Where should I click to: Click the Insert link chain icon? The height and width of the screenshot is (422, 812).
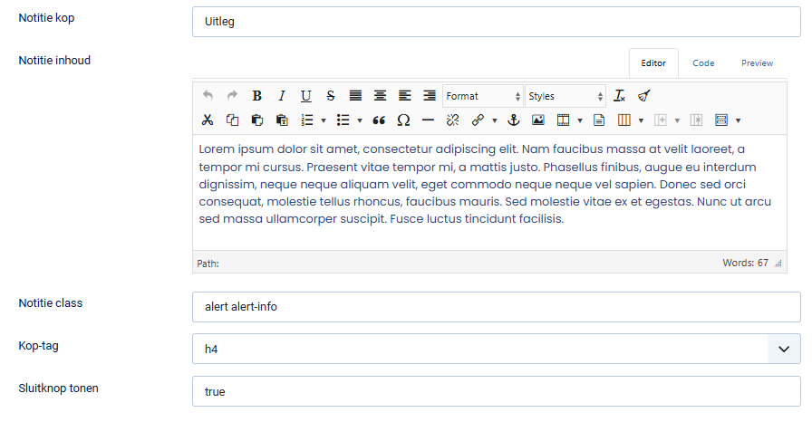[478, 120]
